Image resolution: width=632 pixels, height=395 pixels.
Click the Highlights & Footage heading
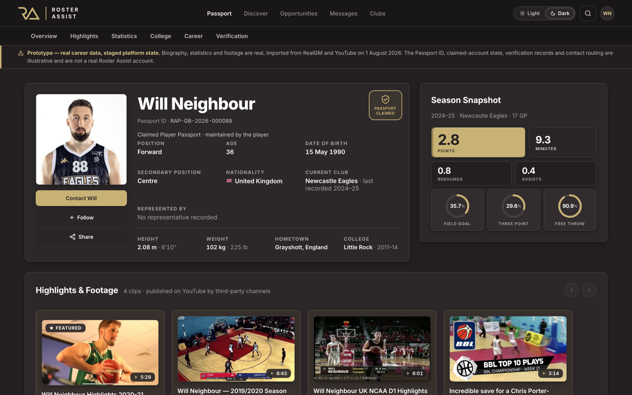(x=77, y=290)
